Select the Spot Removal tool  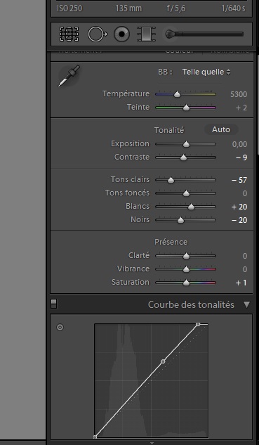click(x=98, y=34)
